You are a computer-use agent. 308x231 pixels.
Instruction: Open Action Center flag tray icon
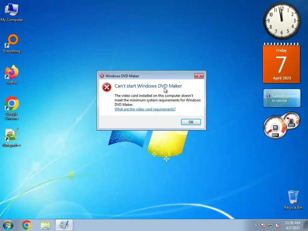click(263, 225)
